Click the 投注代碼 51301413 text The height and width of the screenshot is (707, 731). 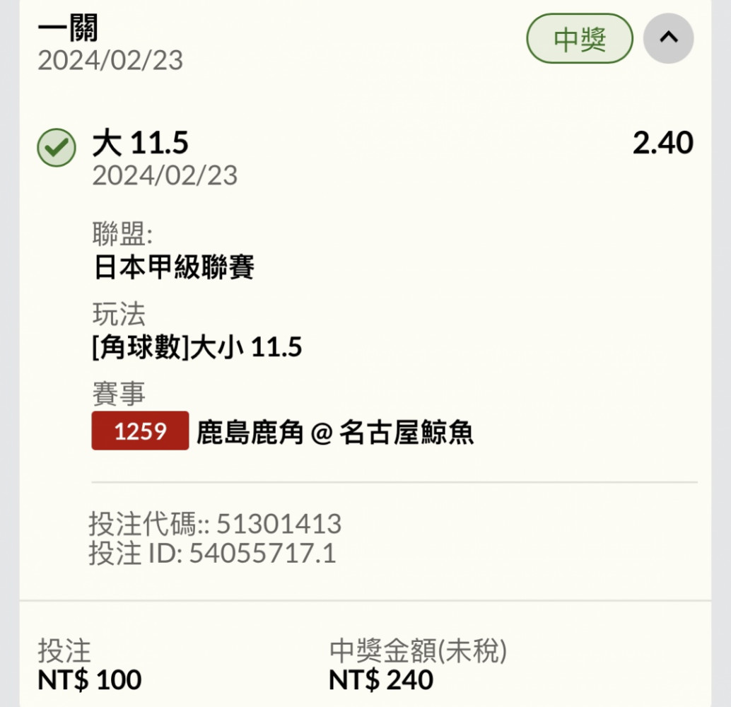[x=215, y=523]
